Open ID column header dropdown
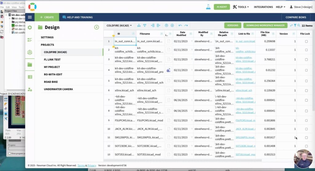 (x=133, y=34)
